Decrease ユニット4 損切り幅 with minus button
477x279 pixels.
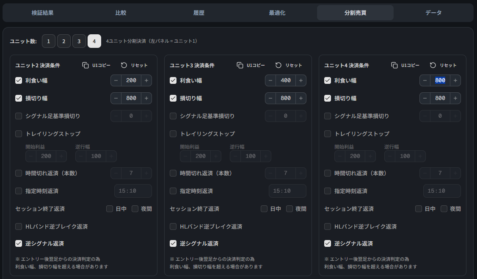[425, 98]
